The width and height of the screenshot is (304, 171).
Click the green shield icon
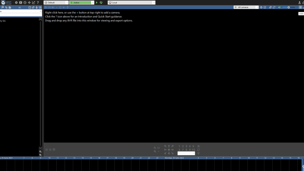pyautogui.click(x=101, y=3)
